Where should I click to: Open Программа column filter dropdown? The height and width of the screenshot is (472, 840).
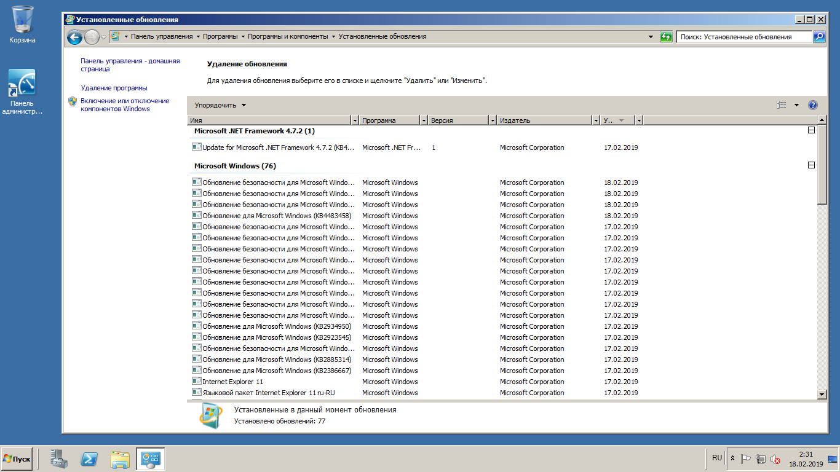pyautogui.click(x=424, y=120)
